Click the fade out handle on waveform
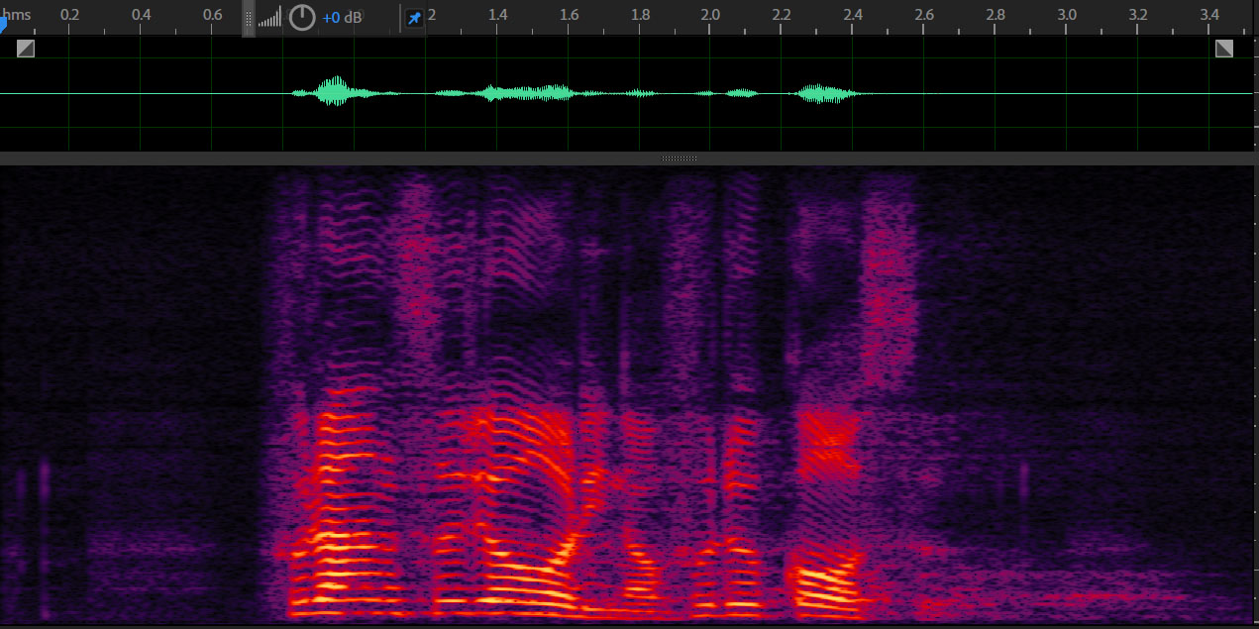This screenshot has height=629, width=1259. tap(1224, 49)
